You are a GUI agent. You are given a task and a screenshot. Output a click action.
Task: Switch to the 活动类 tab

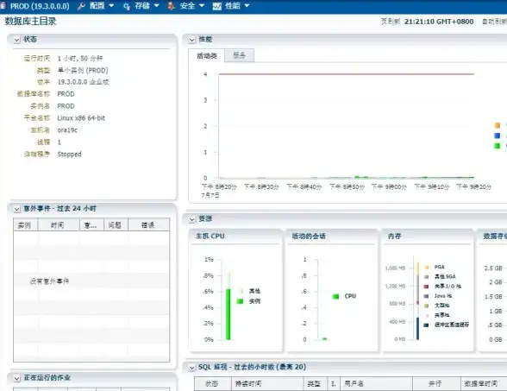pos(207,55)
